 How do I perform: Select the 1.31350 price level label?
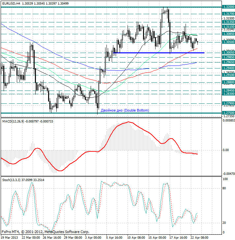click(228, 22)
